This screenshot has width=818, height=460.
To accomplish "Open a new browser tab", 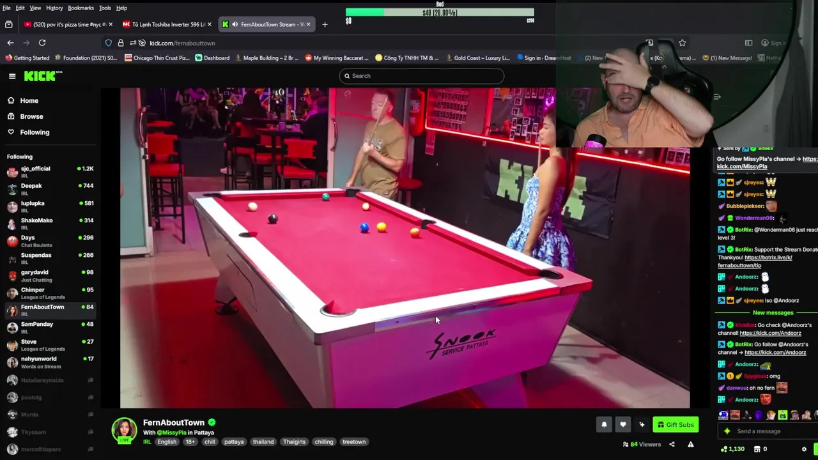I will [x=325, y=24].
